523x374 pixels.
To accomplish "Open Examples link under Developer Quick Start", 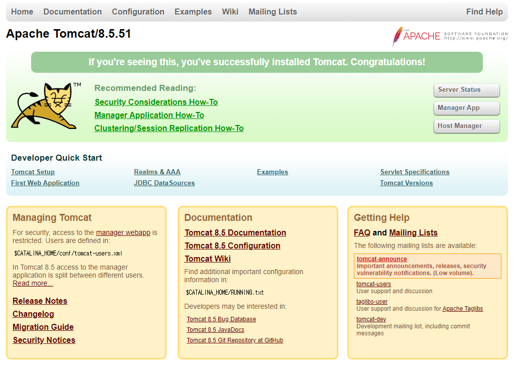I will pyautogui.click(x=272, y=172).
